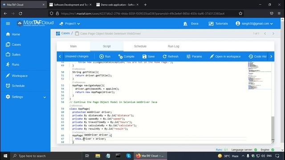The image size is (285, 160).
Task: Click the taskbar search box
Action: [x=46, y=156]
